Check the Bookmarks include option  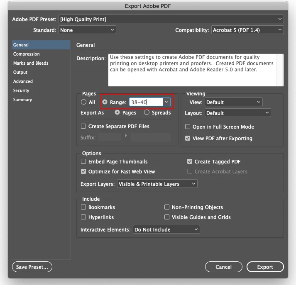click(83, 207)
